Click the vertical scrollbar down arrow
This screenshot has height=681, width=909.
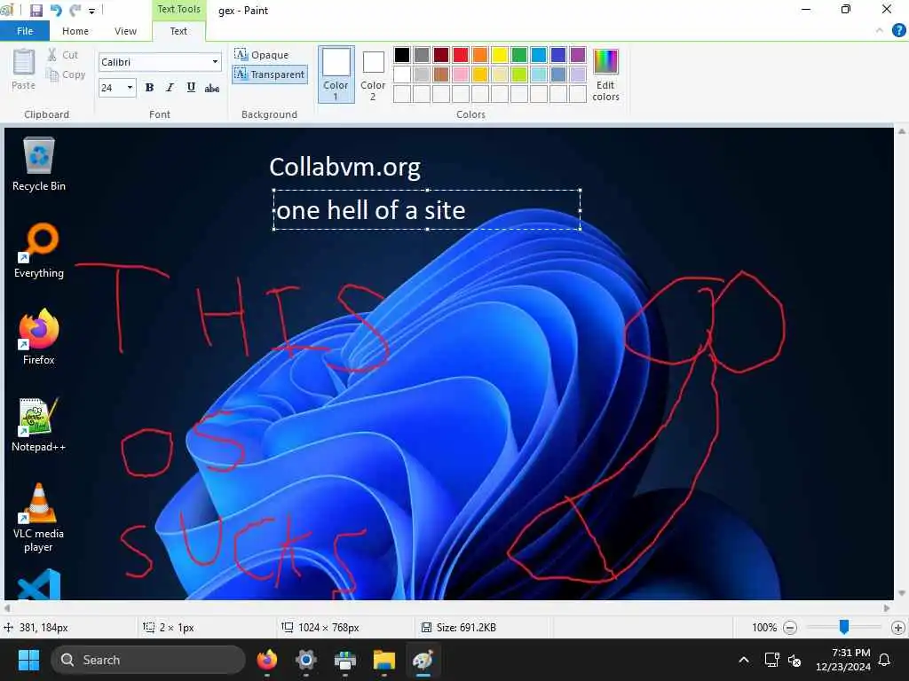(x=902, y=593)
